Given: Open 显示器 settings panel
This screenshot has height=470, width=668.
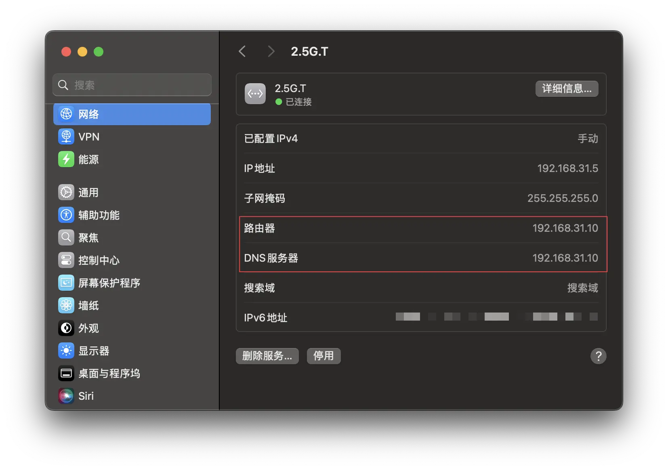Looking at the screenshot, I should click(x=94, y=351).
